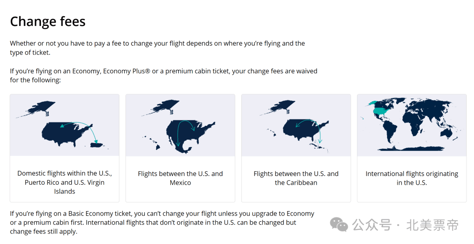
Task: Select the world map image
Action: tap(412, 125)
